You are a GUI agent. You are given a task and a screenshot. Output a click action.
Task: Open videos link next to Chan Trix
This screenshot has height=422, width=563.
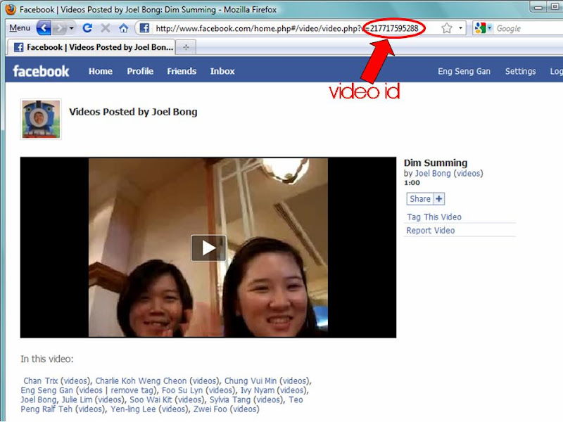[x=75, y=381]
